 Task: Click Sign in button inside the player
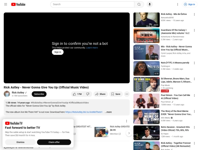(x=58, y=52)
